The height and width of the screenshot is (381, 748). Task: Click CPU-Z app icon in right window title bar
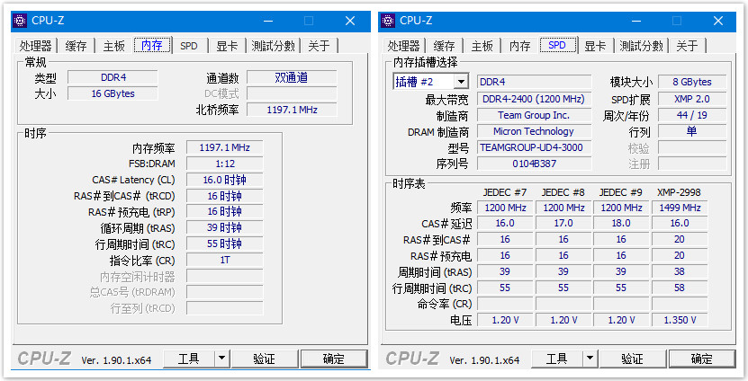click(388, 21)
